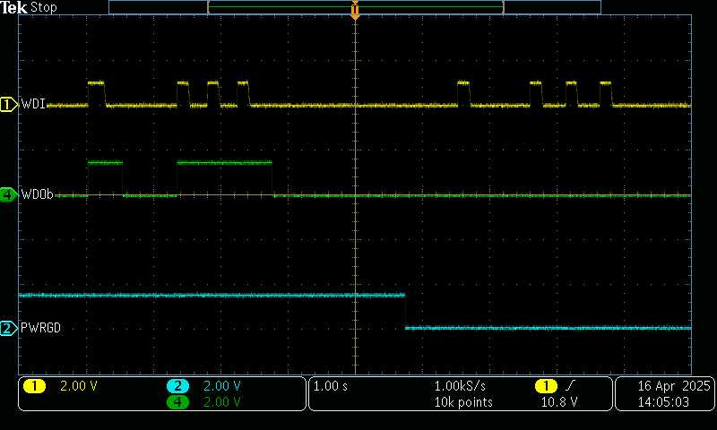717x430 pixels.
Task: Select the channel 4 WDOb ground marker
Action: (x=8, y=194)
